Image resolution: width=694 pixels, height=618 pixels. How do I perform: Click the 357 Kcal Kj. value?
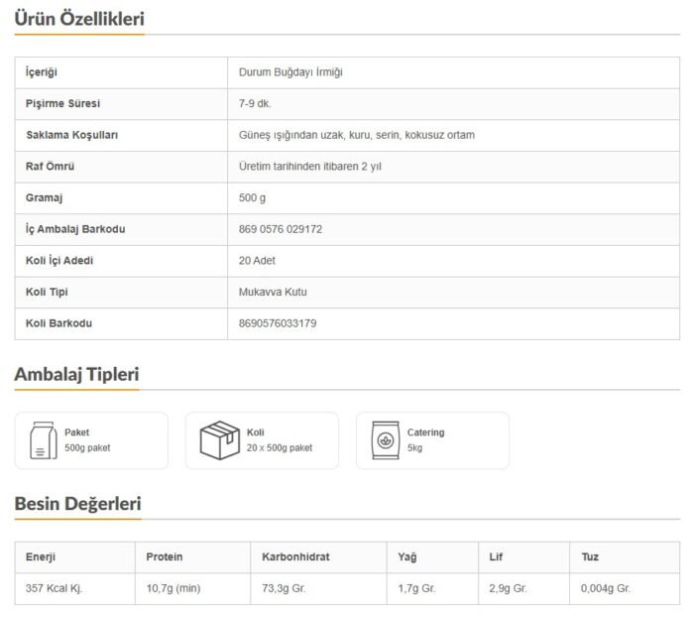[x=54, y=588]
